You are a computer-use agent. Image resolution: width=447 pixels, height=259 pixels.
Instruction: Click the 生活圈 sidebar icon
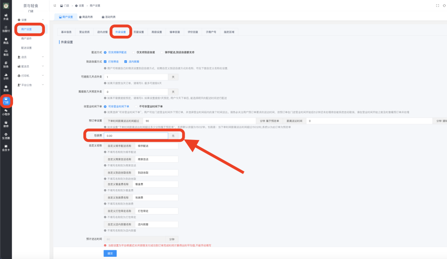pos(6,136)
